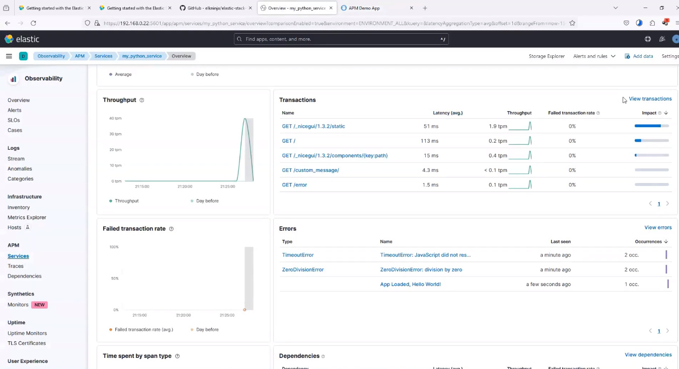Open Firefox recent browsing view icon
The image size is (679, 369).
coord(6,8)
